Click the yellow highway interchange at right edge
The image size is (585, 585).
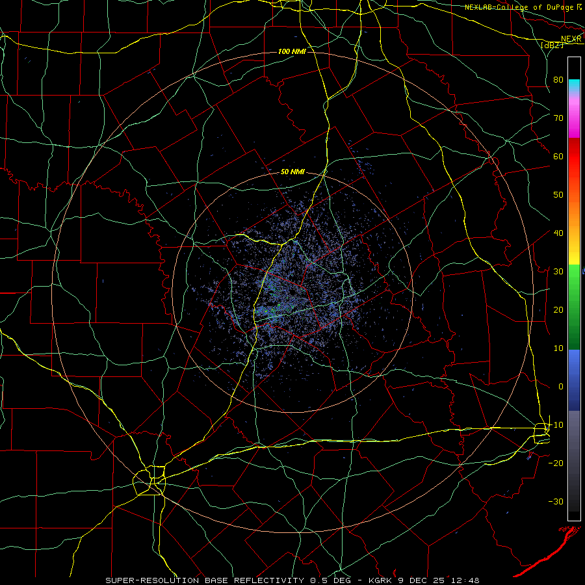pyautogui.click(x=541, y=433)
